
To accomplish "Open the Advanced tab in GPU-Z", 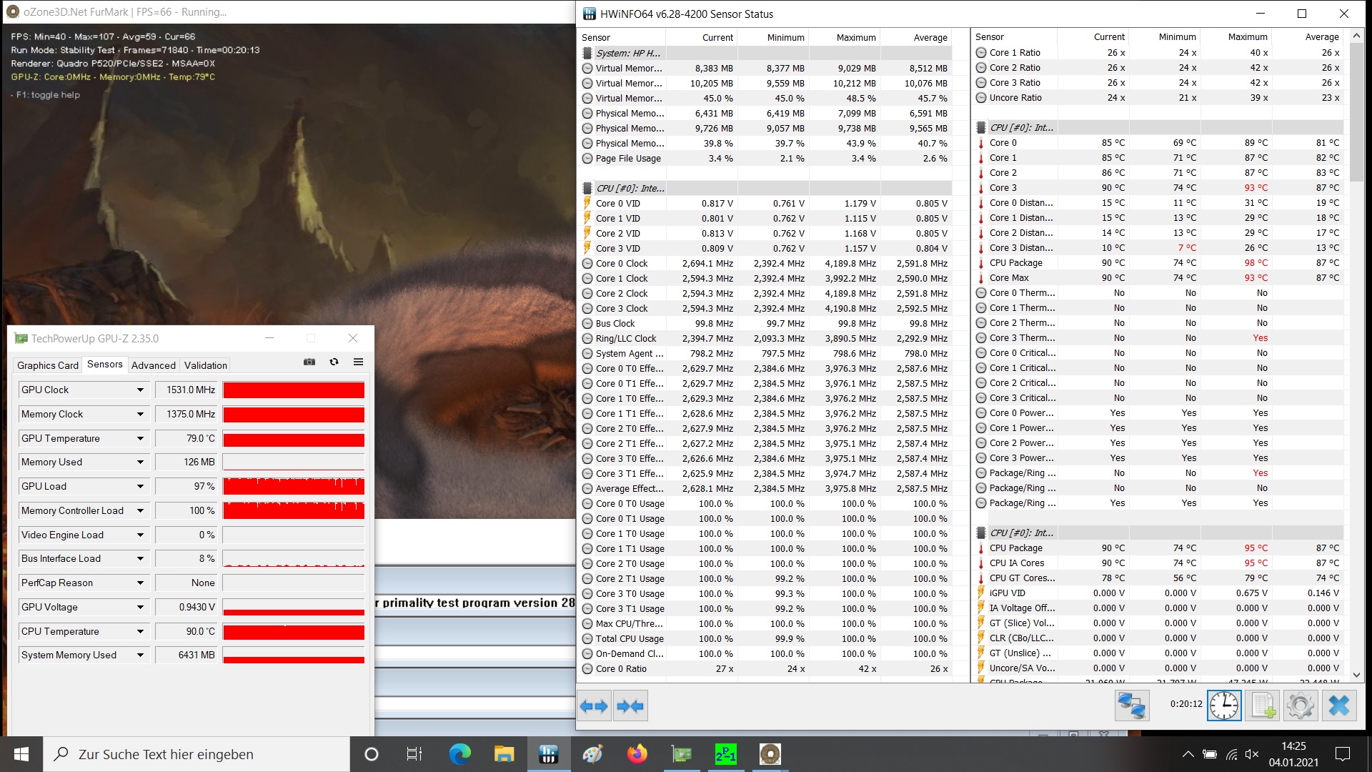I will (153, 365).
